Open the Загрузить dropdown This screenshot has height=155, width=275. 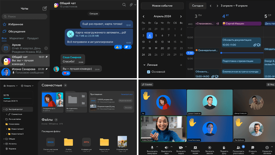11,86
